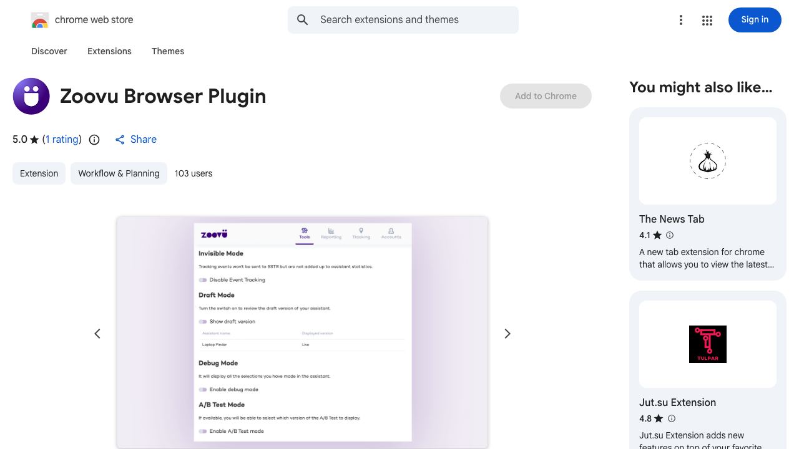
Task: Click The News Tab description text
Action: point(707,258)
